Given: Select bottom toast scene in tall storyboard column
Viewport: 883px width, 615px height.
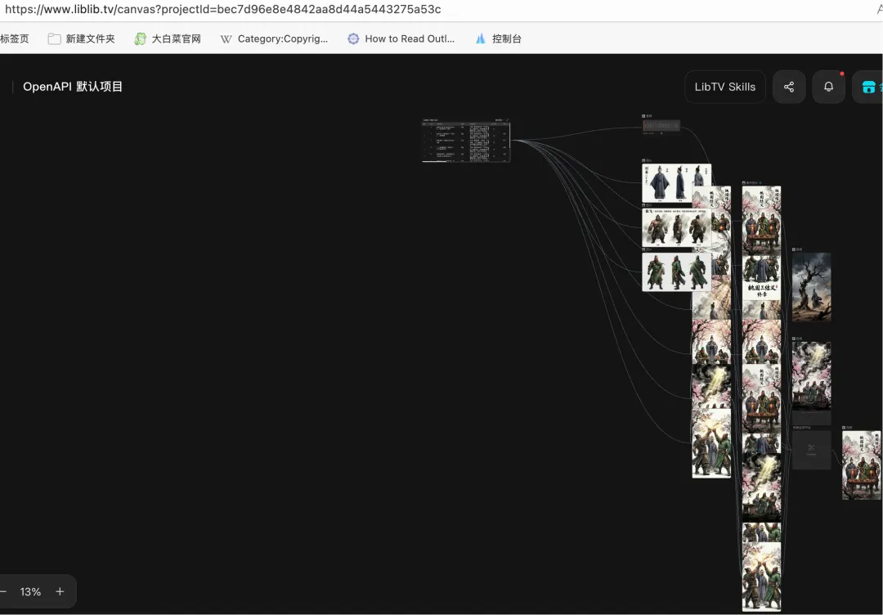Looking at the screenshot, I should (761, 576).
